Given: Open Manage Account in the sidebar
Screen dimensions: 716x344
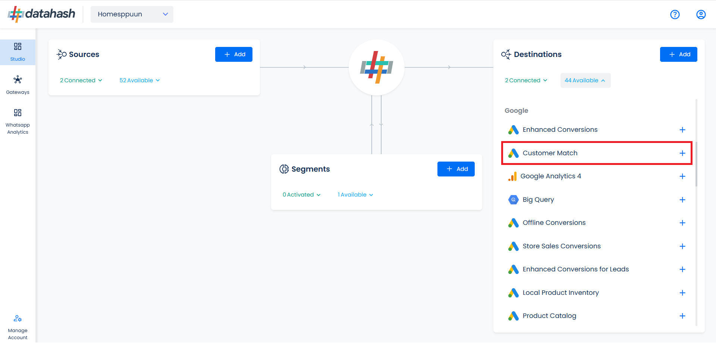Looking at the screenshot, I should [18, 328].
